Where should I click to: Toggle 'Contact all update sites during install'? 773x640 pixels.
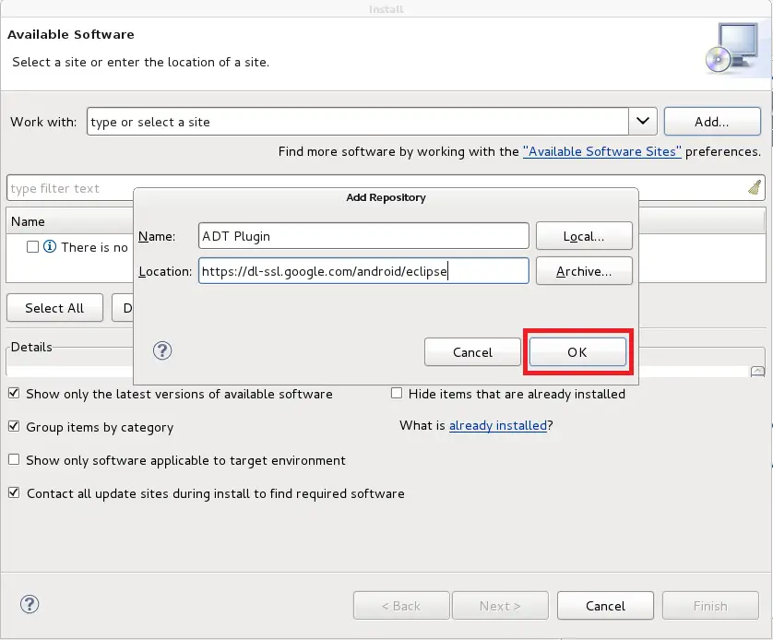coord(14,492)
